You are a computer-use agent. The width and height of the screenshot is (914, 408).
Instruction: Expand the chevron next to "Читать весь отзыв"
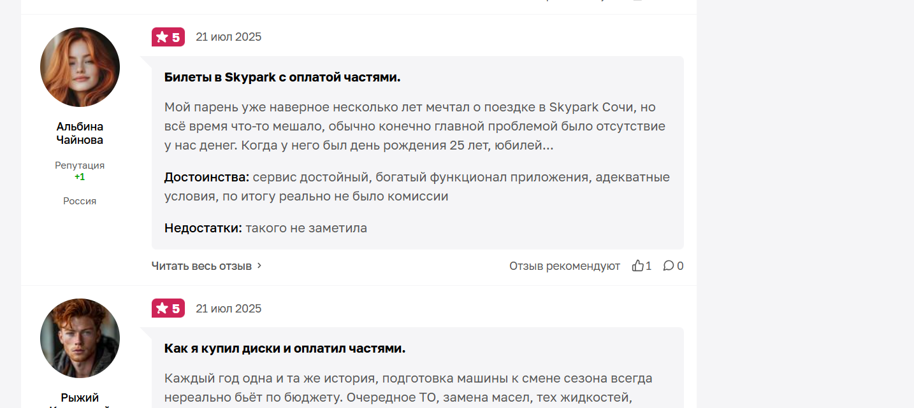[x=259, y=265]
